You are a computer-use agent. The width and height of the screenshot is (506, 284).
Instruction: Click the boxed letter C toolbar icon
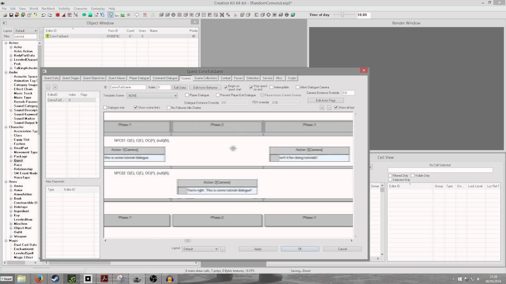pos(256,15)
